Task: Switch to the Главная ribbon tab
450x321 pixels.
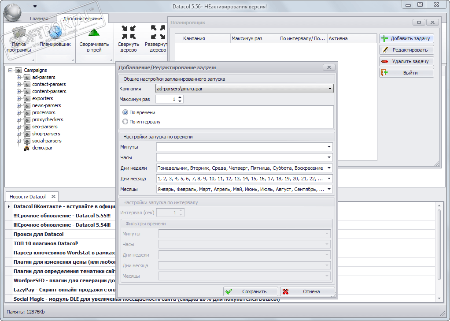Action: pyautogui.click(x=39, y=19)
